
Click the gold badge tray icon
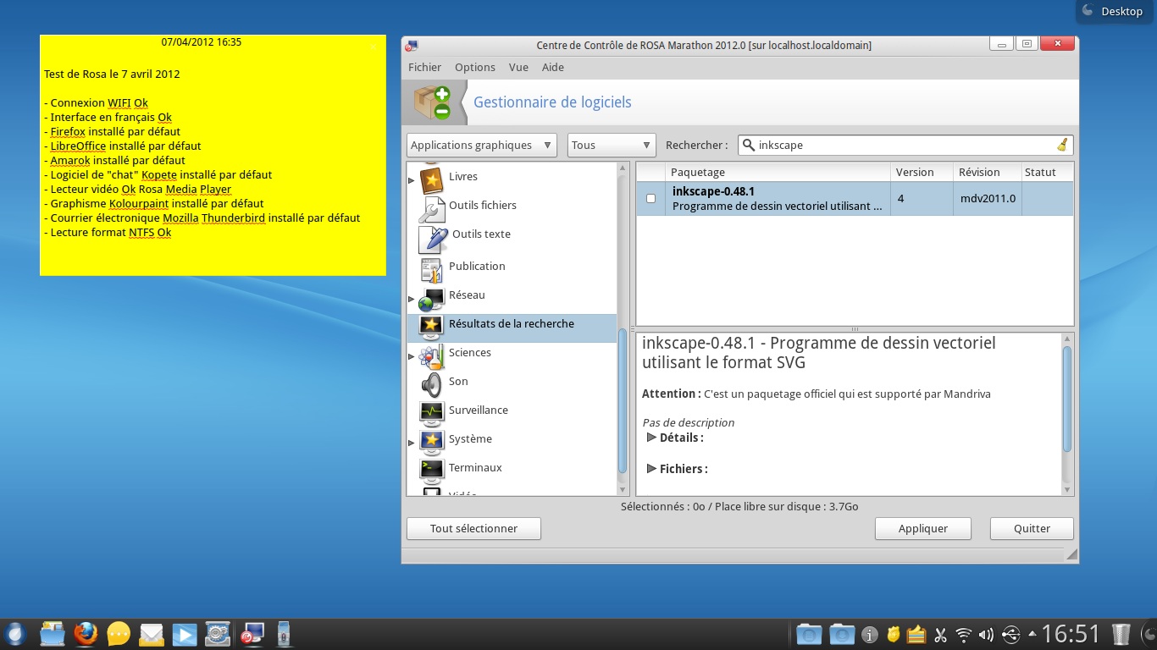pos(893,634)
